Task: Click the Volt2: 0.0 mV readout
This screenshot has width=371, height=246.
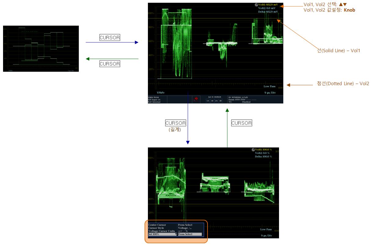Action: tap(267, 8)
